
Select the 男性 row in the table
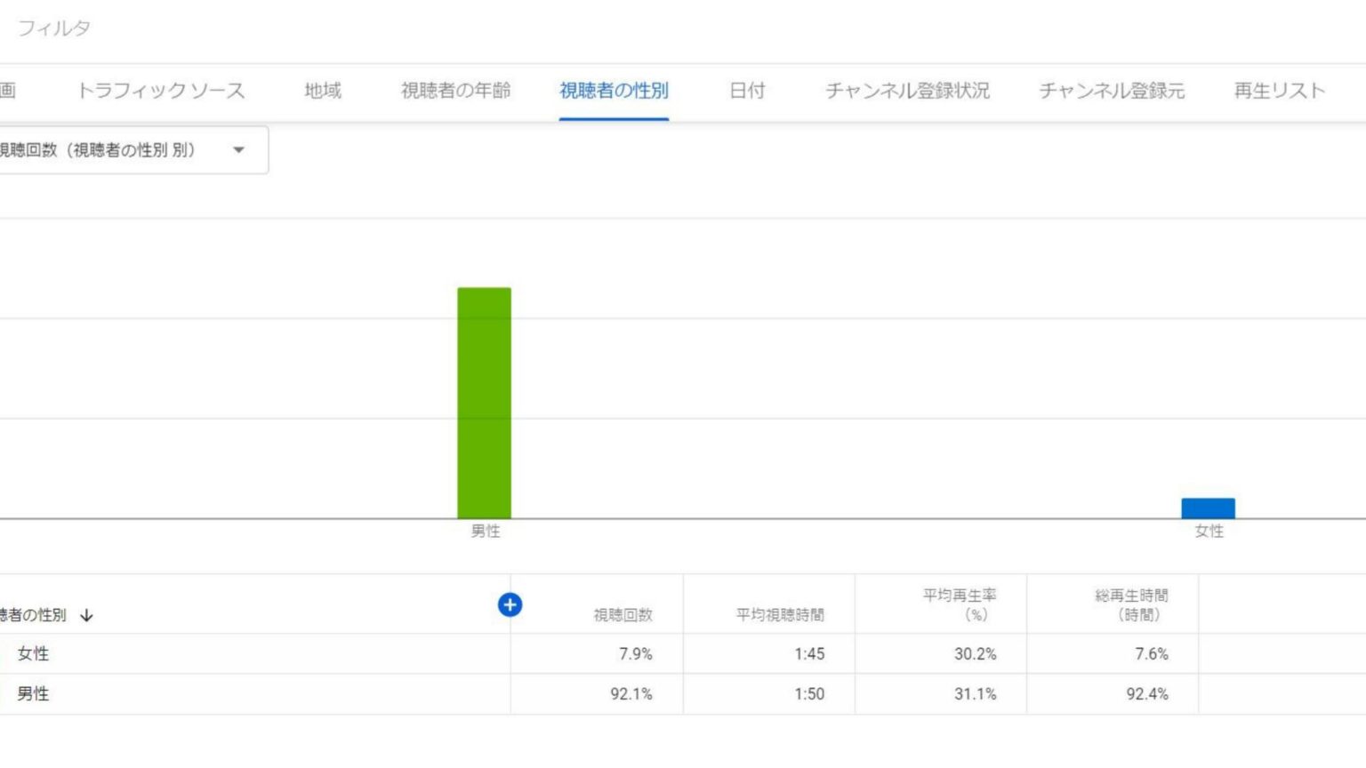[x=34, y=694]
